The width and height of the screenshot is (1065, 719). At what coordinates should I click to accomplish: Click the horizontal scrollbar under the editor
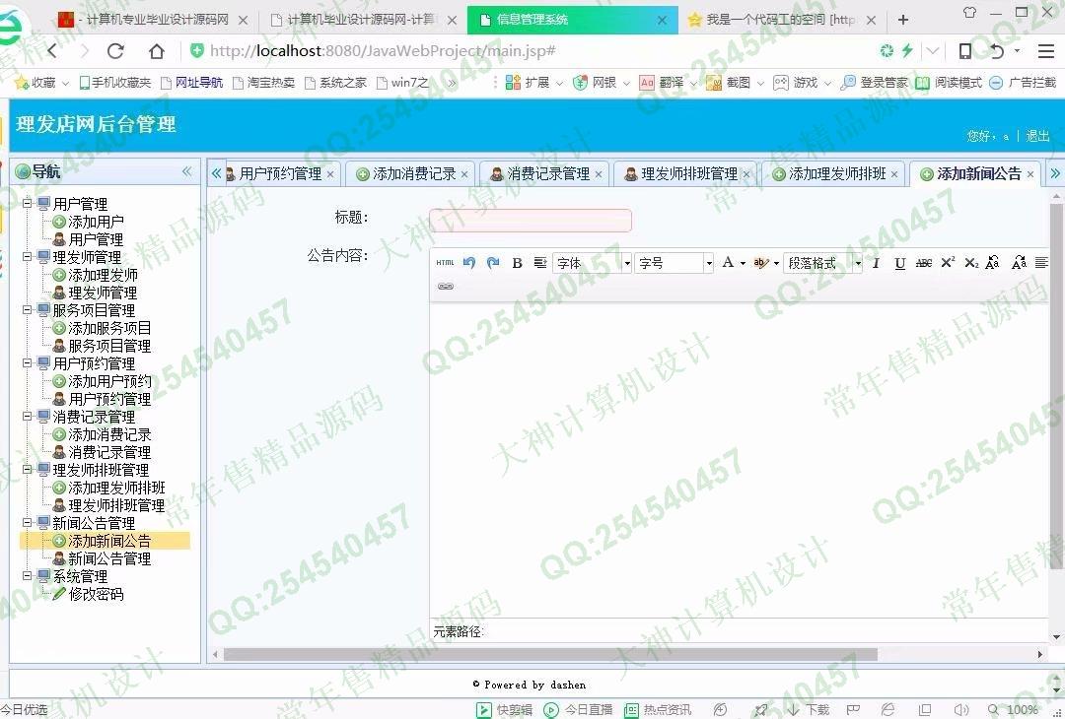point(550,655)
